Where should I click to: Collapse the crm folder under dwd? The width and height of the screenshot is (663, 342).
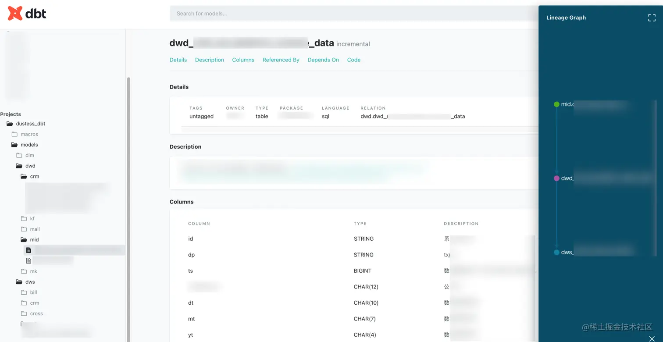tap(30, 176)
